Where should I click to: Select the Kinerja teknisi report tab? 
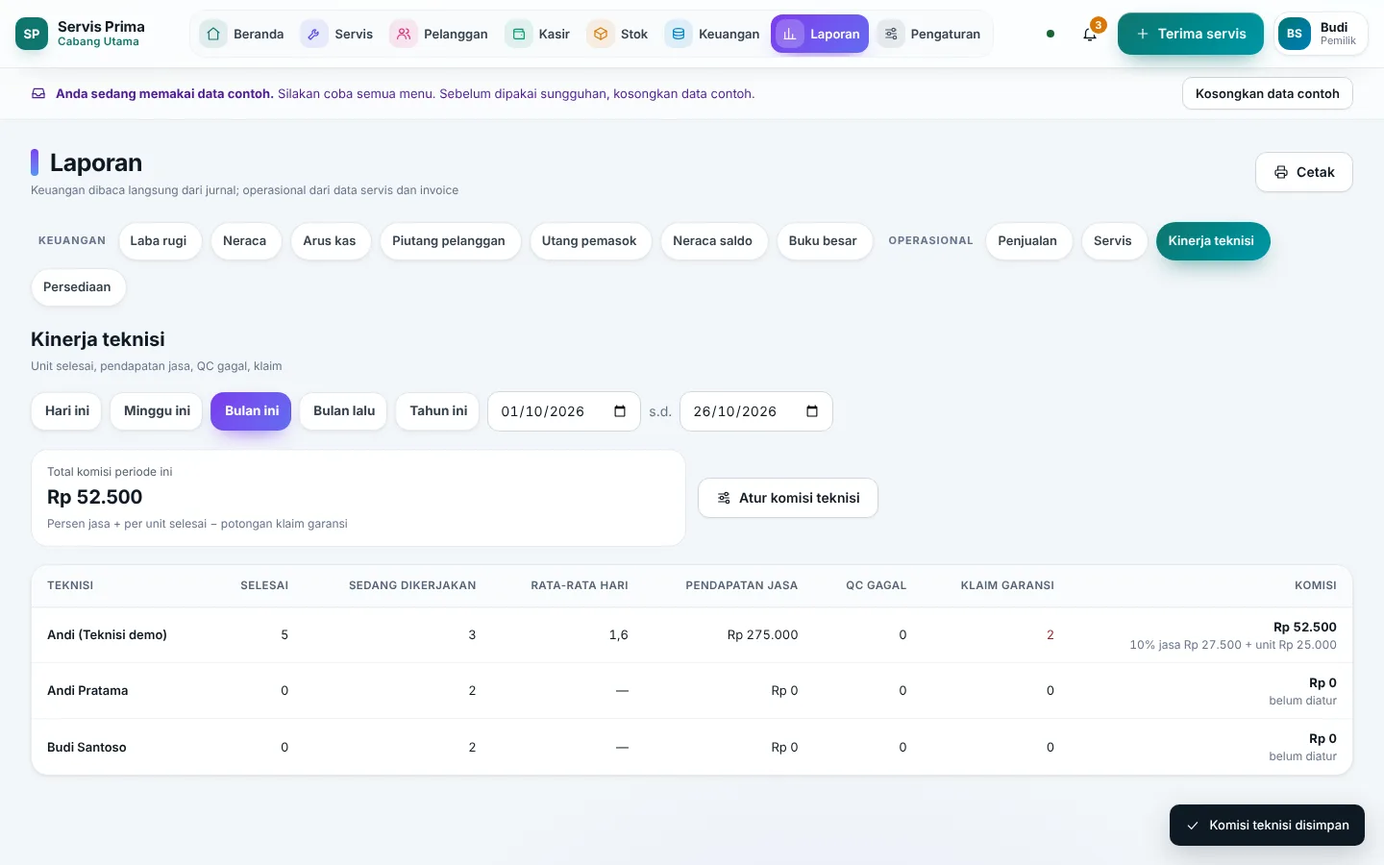point(1212,241)
